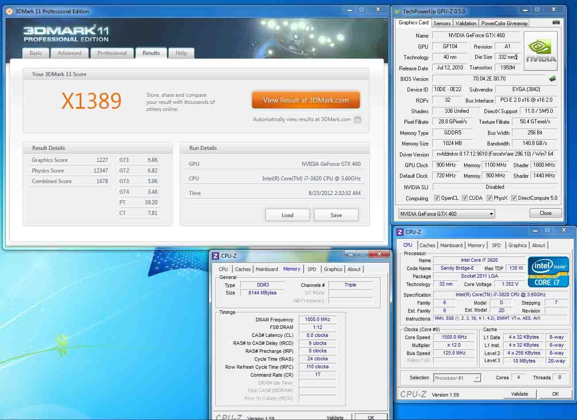Open Memory tab in CPU-Z CPU window

tap(476, 245)
